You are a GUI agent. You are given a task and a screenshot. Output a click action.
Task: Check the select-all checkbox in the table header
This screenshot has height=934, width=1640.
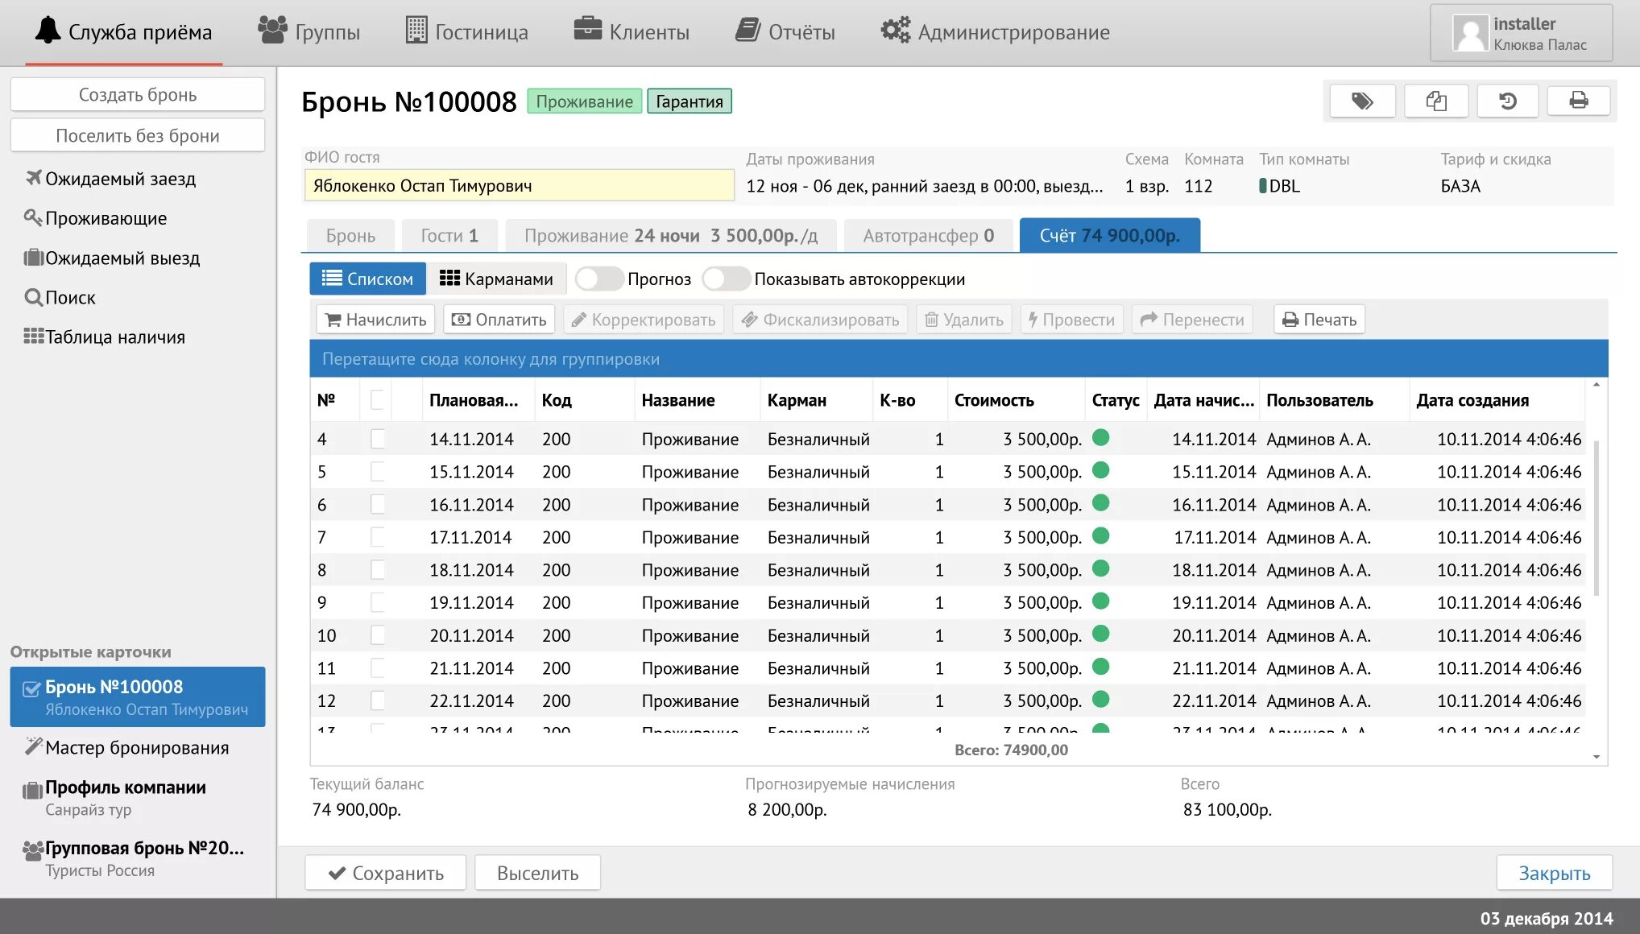(x=377, y=400)
